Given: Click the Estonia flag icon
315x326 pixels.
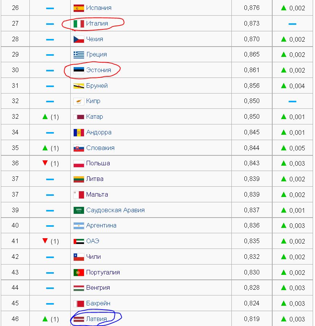Looking at the screenshot, I should [79, 70].
